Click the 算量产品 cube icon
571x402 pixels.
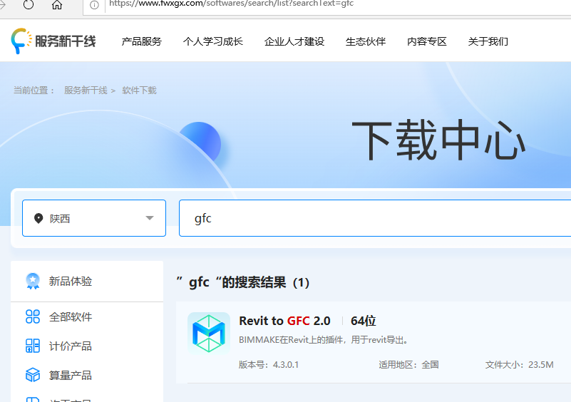(x=33, y=375)
